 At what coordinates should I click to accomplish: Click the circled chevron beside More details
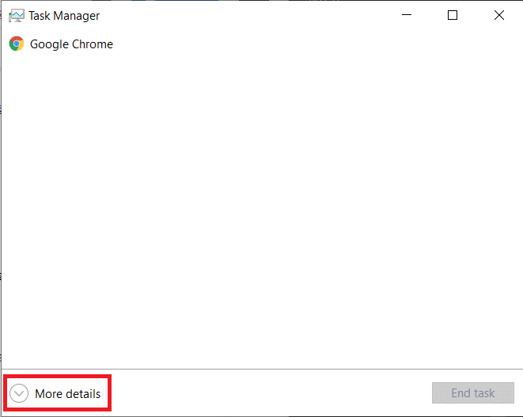pos(19,393)
